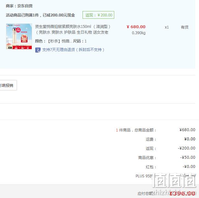Click the 应付总额 label in the total row
199x198 pixels.
(146, 194)
